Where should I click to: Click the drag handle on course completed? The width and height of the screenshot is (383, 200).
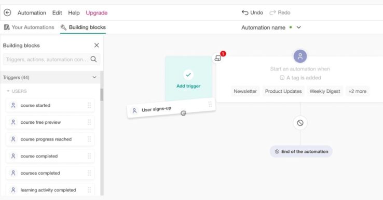point(89,156)
